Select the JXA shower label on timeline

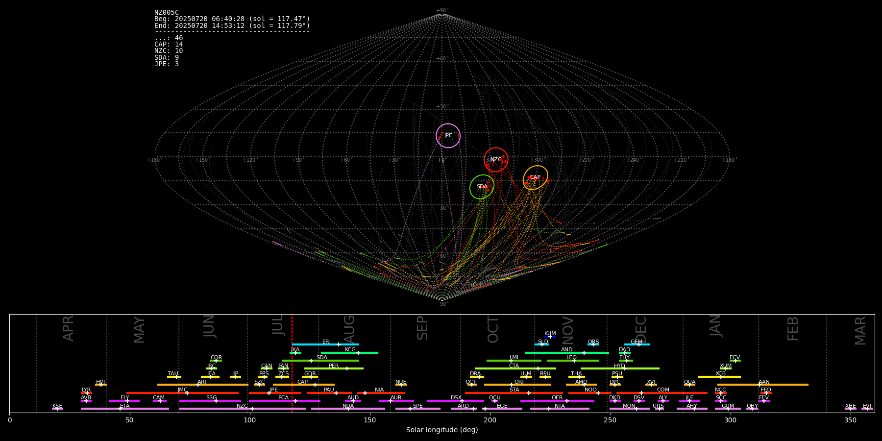(295, 350)
